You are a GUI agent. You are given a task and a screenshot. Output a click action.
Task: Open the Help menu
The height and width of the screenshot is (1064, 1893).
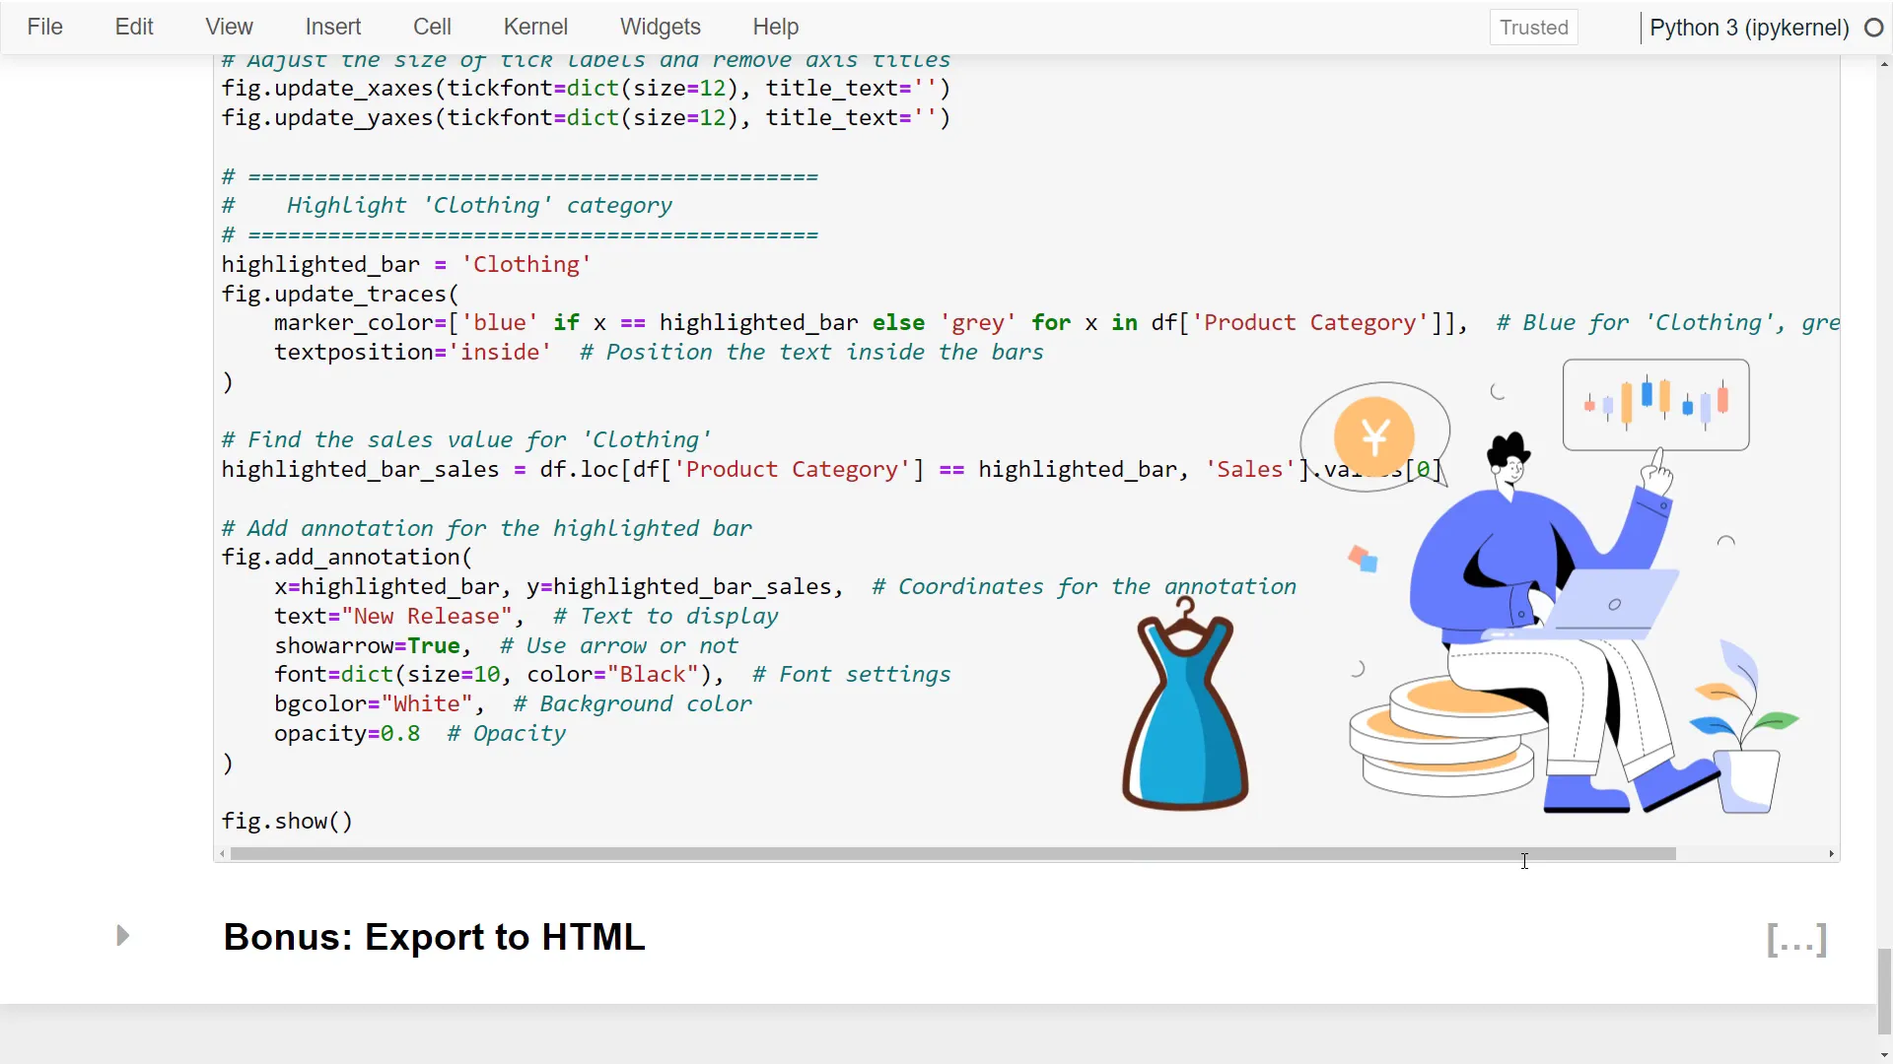775,27
